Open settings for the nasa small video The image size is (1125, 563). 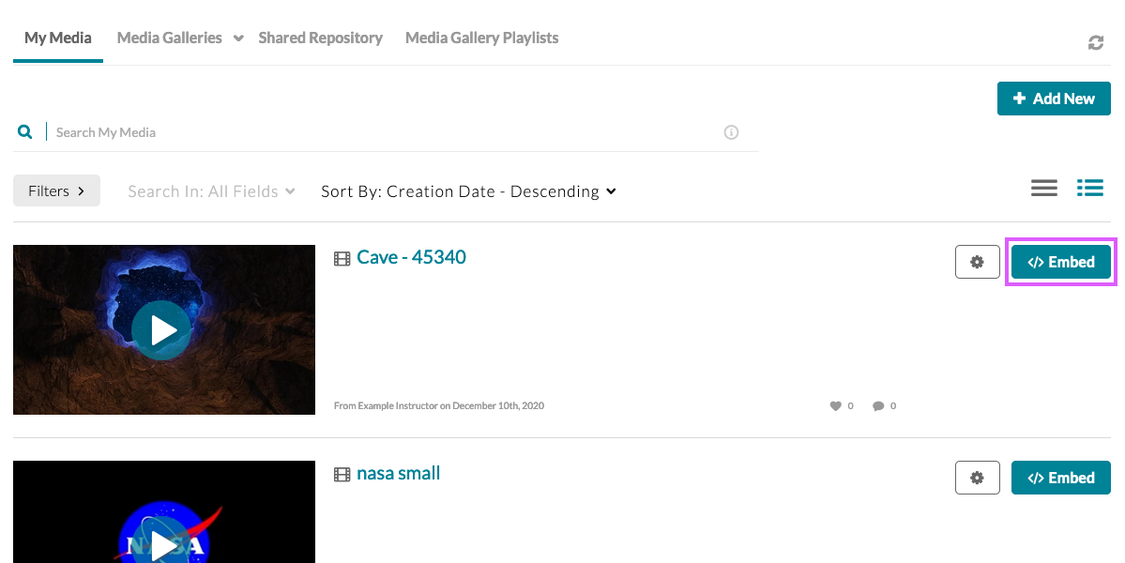tap(977, 478)
